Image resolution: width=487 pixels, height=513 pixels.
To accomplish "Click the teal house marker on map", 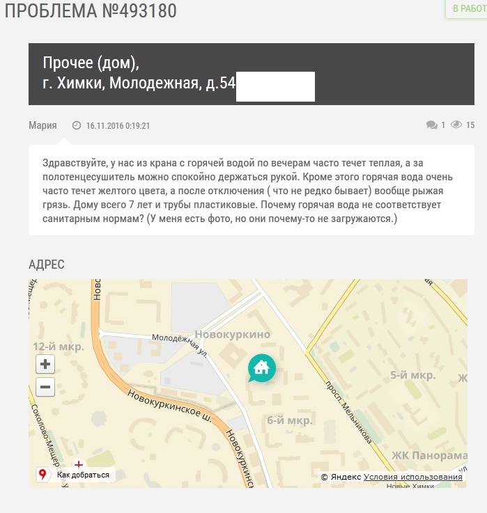I will point(261,368).
